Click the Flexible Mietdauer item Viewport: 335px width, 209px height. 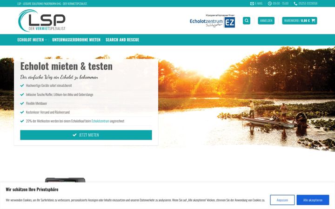coord(36,103)
